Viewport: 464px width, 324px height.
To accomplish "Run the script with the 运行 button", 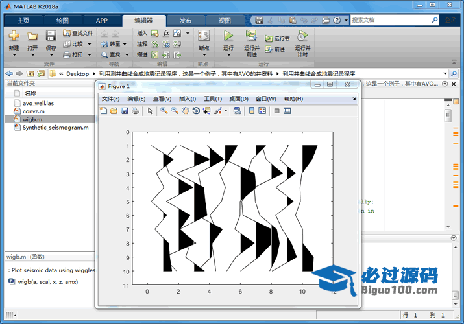I will (x=228, y=36).
